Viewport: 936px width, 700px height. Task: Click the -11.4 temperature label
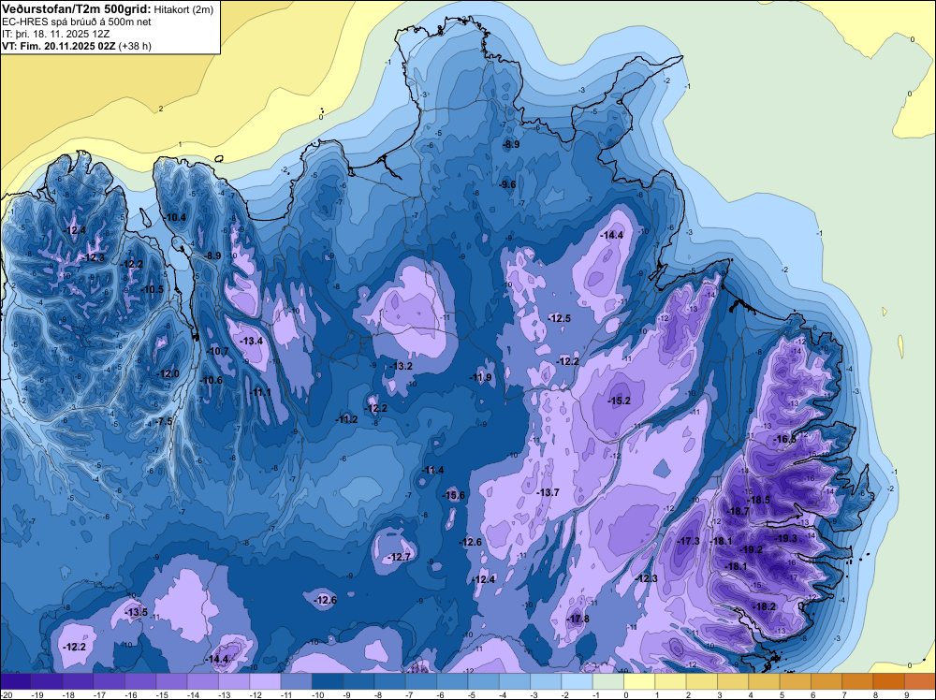(x=432, y=470)
